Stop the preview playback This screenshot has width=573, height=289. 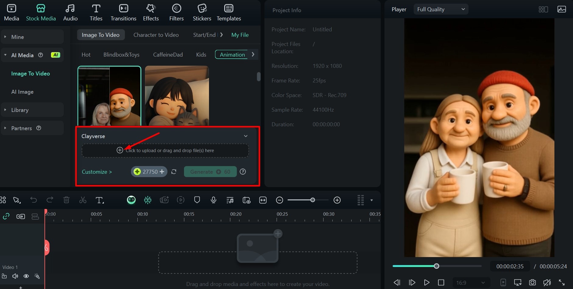point(441,283)
